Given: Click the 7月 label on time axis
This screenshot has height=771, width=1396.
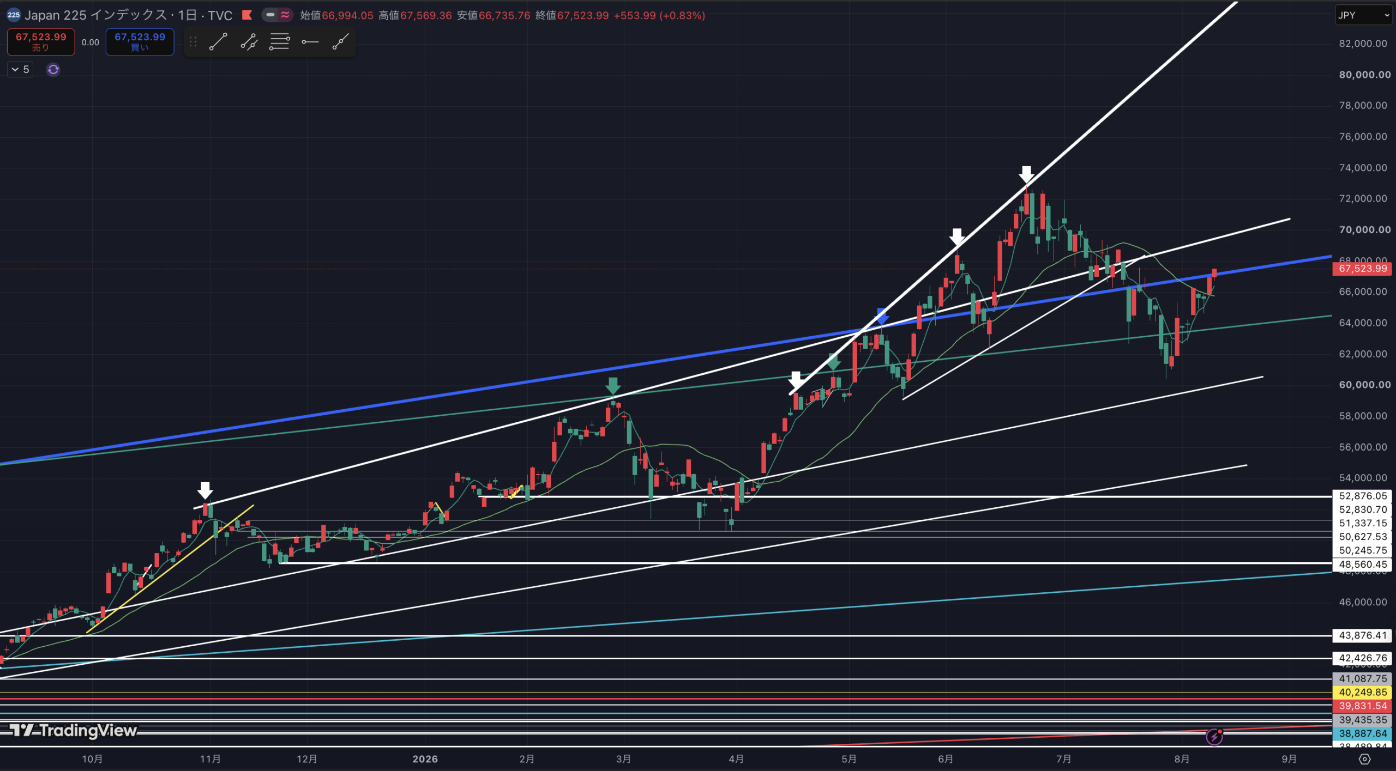Looking at the screenshot, I should pyautogui.click(x=1063, y=759).
